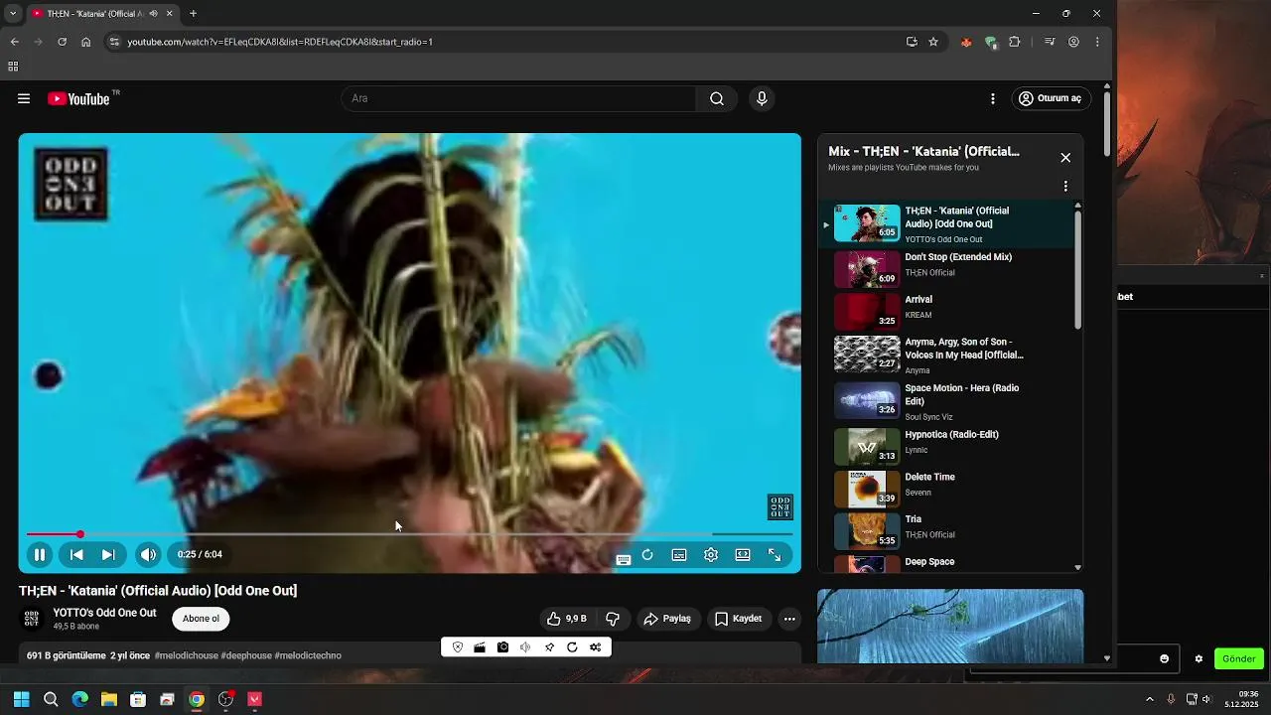Open Windows Start menu

click(x=21, y=699)
